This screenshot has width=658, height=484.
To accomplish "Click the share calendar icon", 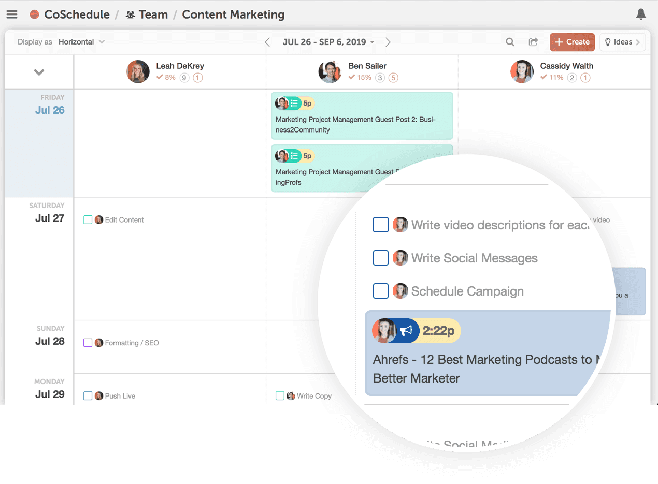I will pos(533,42).
